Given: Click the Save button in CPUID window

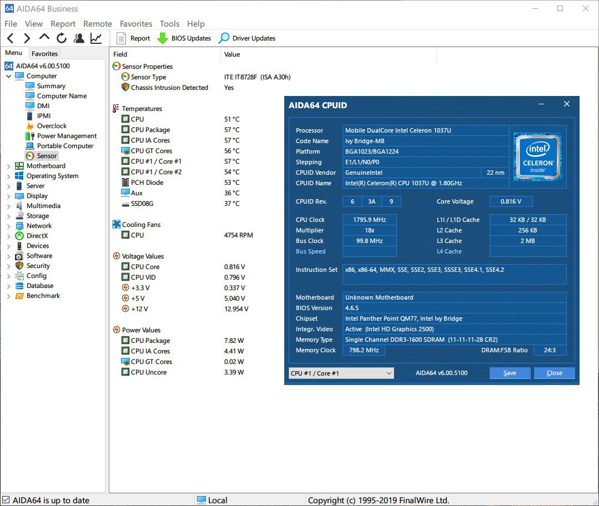Looking at the screenshot, I should point(510,373).
